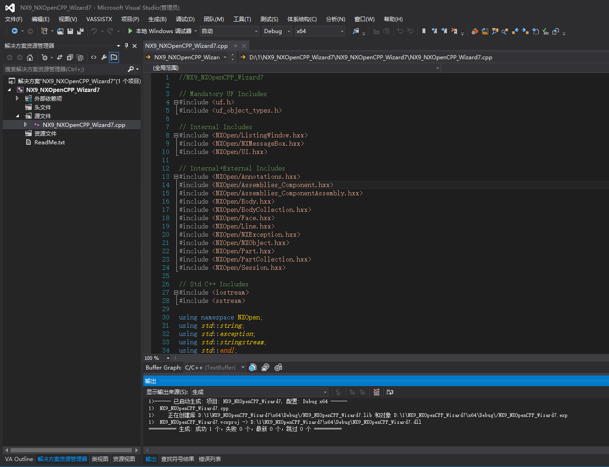Click the Navigate Backward arrow in toolbar
Screen dimensions: 609x467
(x=15, y=31)
